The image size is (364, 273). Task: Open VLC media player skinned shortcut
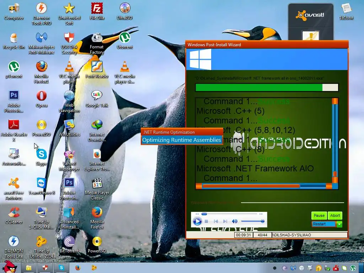click(125, 73)
